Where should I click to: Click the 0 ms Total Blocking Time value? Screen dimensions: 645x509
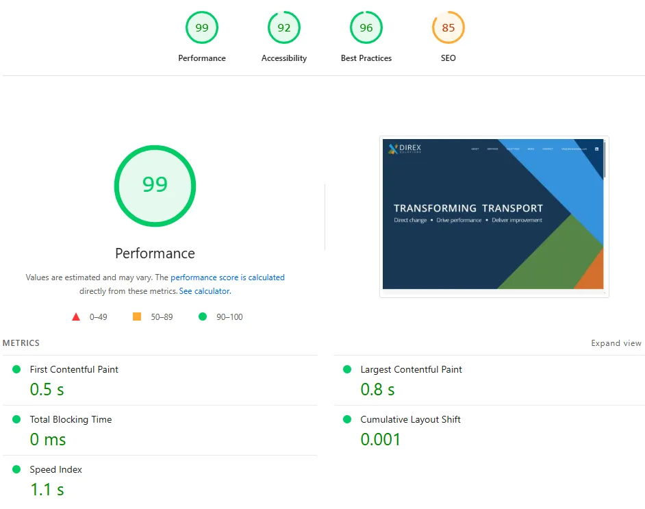click(x=48, y=439)
